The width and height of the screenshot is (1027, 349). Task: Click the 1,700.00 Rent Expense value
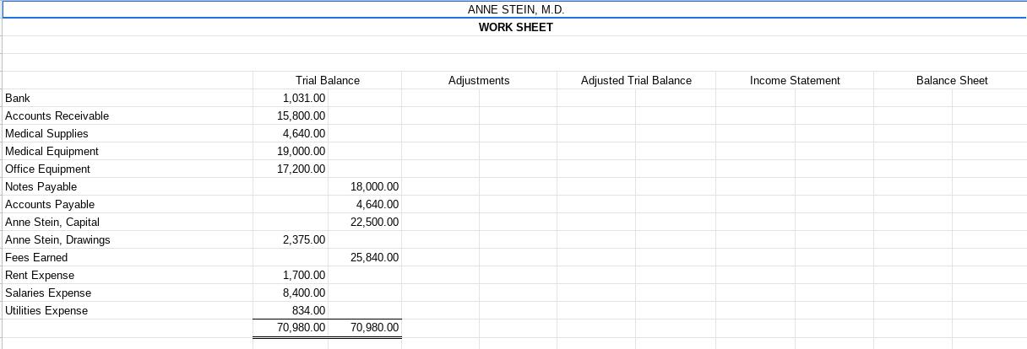(x=291, y=275)
